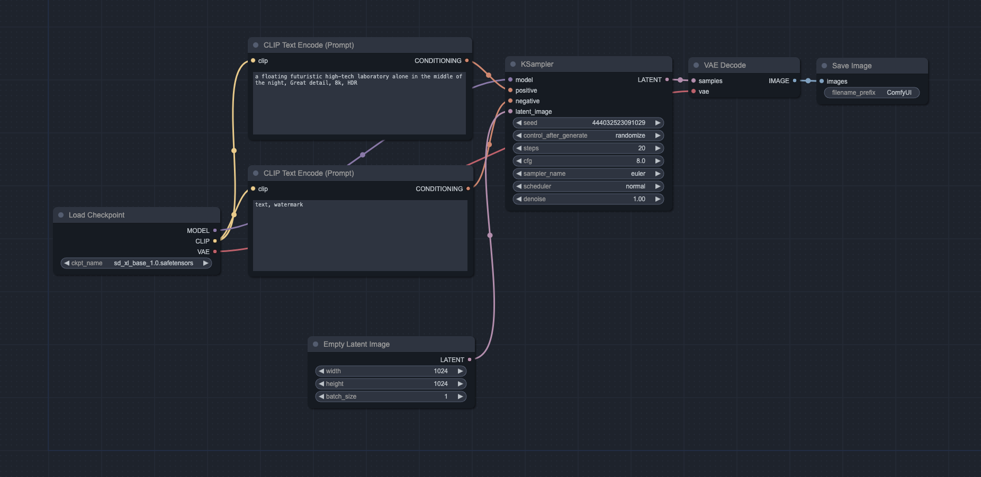
Task: Click the VAE Decode node title bar
Action: 725,65
